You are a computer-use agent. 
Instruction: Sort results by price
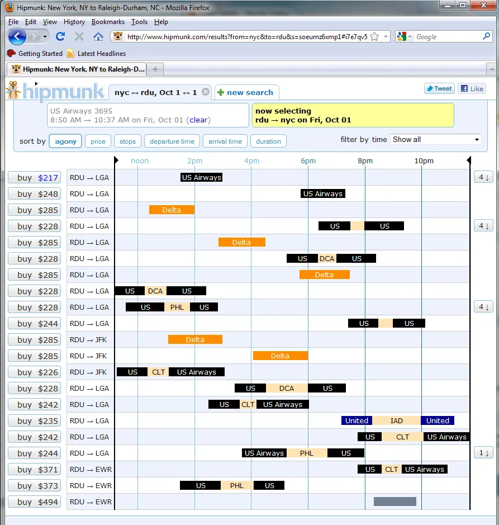tap(98, 141)
